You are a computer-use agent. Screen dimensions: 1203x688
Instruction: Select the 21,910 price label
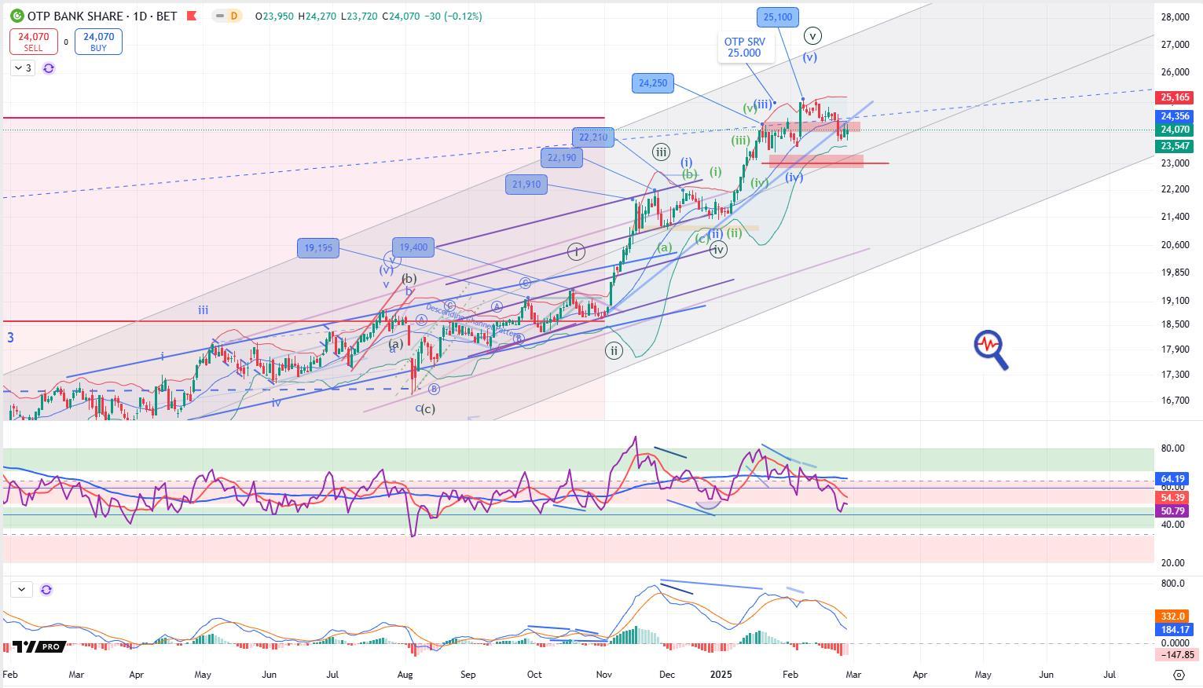(526, 185)
